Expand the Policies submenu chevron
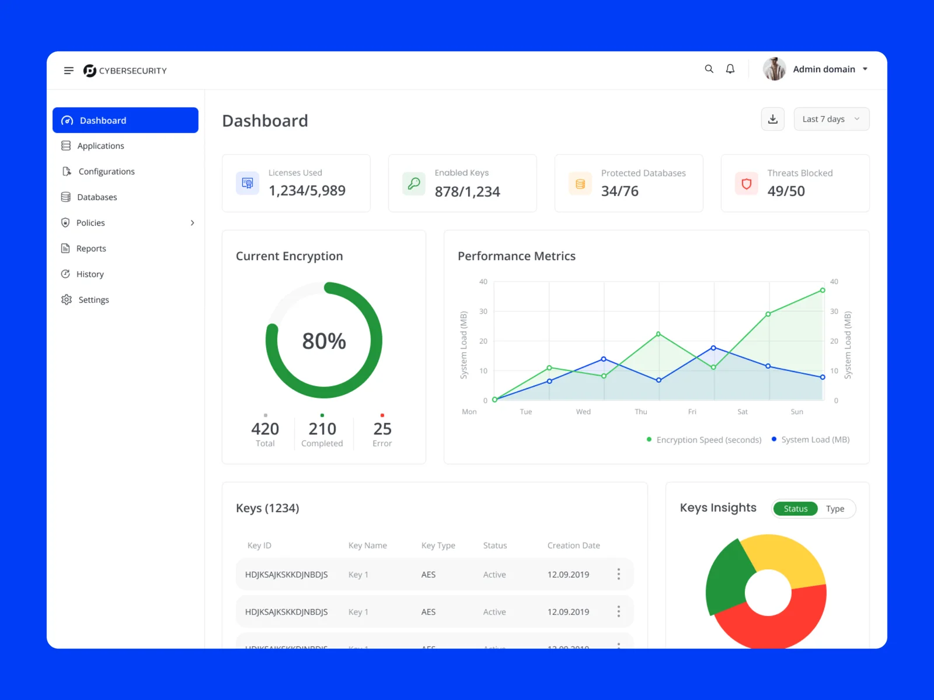This screenshot has height=700, width=934. coord(192,223)
